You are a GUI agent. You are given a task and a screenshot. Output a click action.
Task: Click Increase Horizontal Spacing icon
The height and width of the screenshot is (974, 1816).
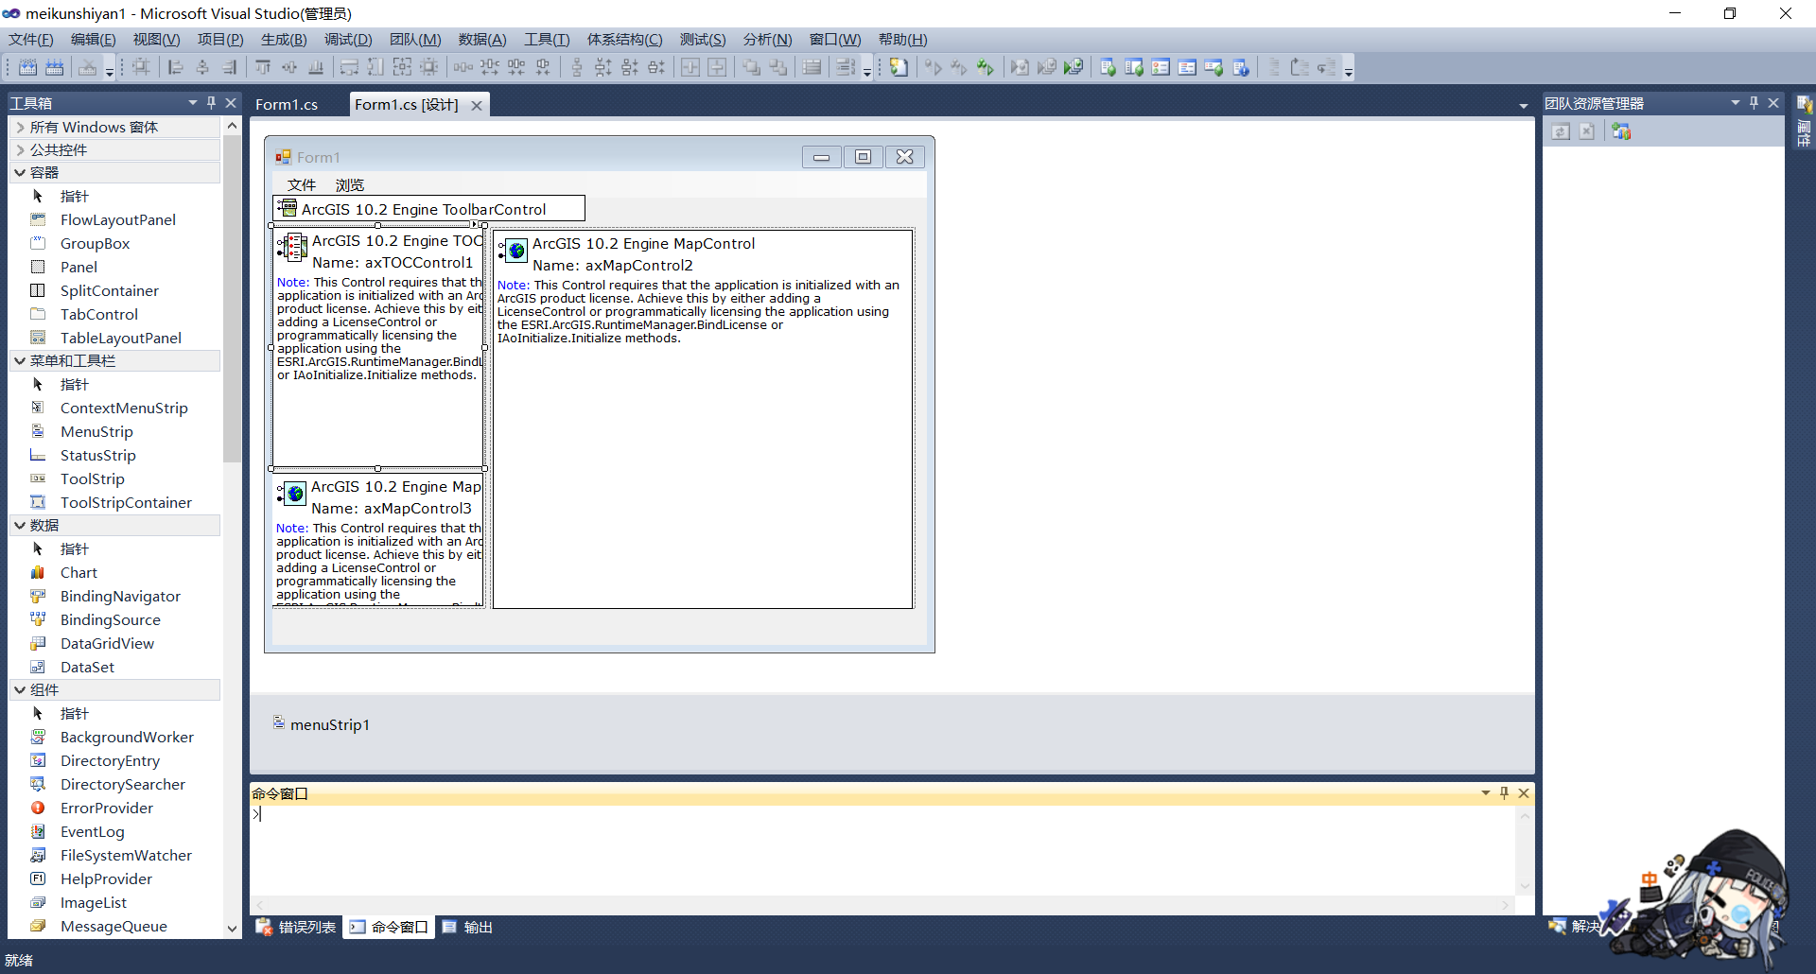click(x=489, y=67)
